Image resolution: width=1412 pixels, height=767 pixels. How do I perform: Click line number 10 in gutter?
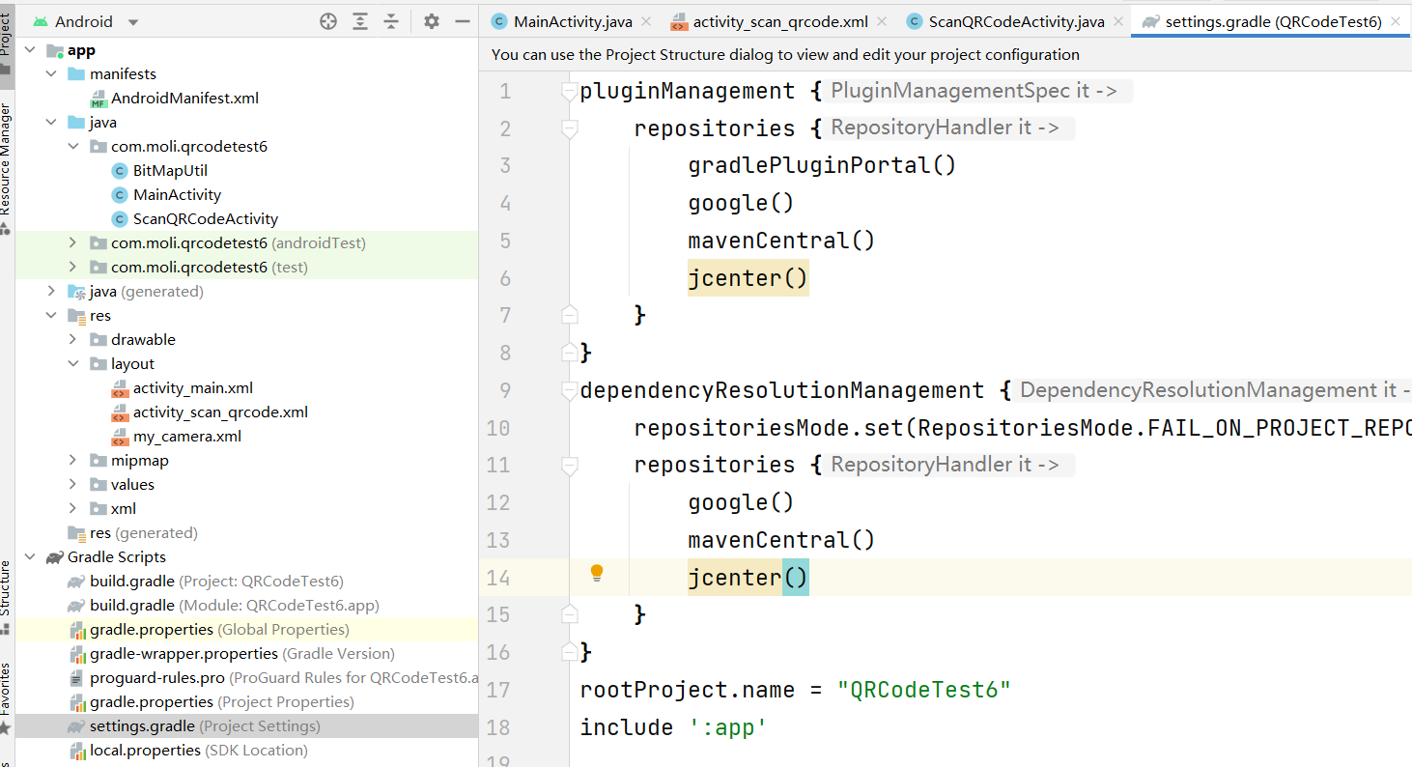[498, 428]
